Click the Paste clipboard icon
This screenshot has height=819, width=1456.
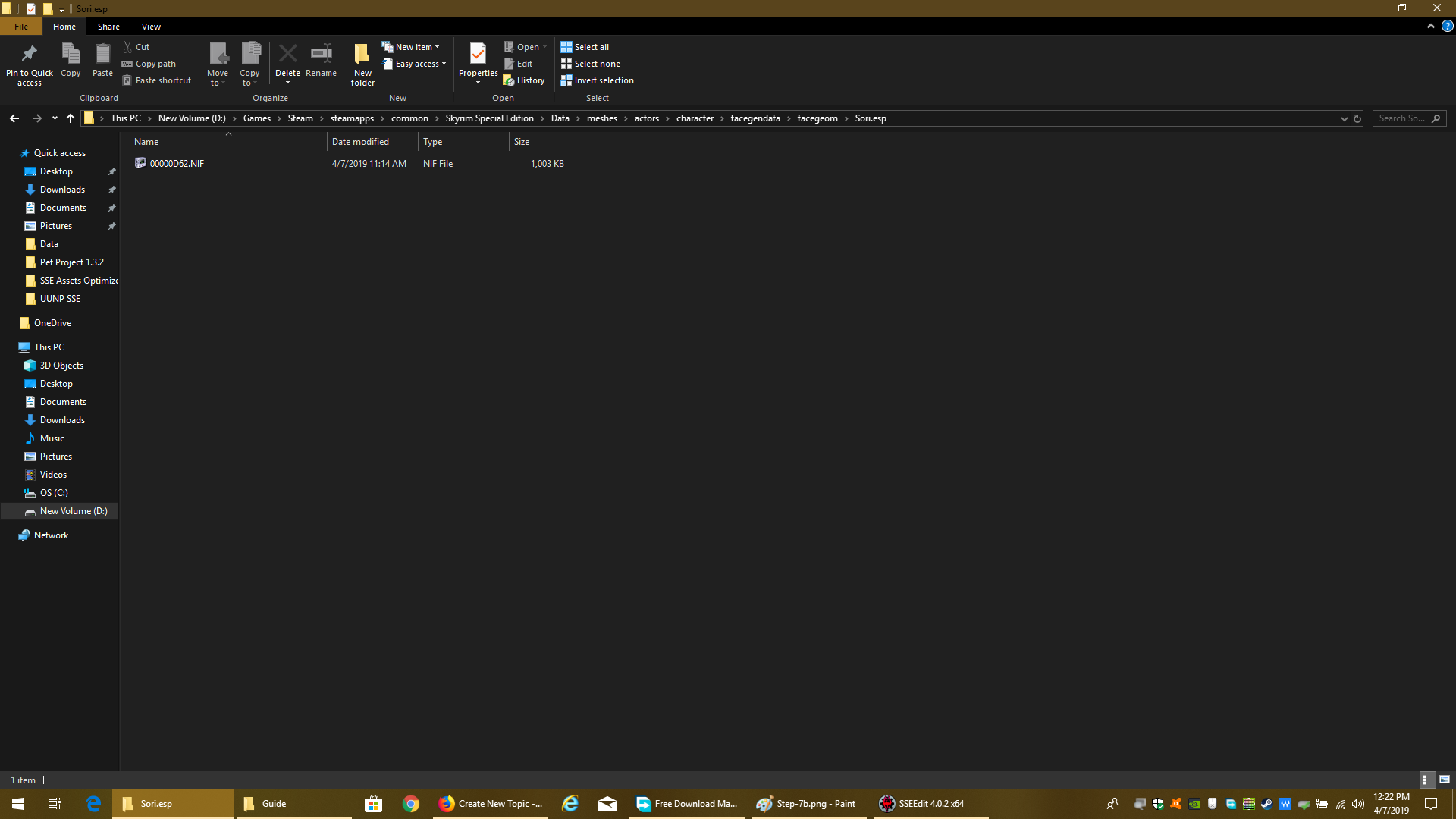(102, 60)
